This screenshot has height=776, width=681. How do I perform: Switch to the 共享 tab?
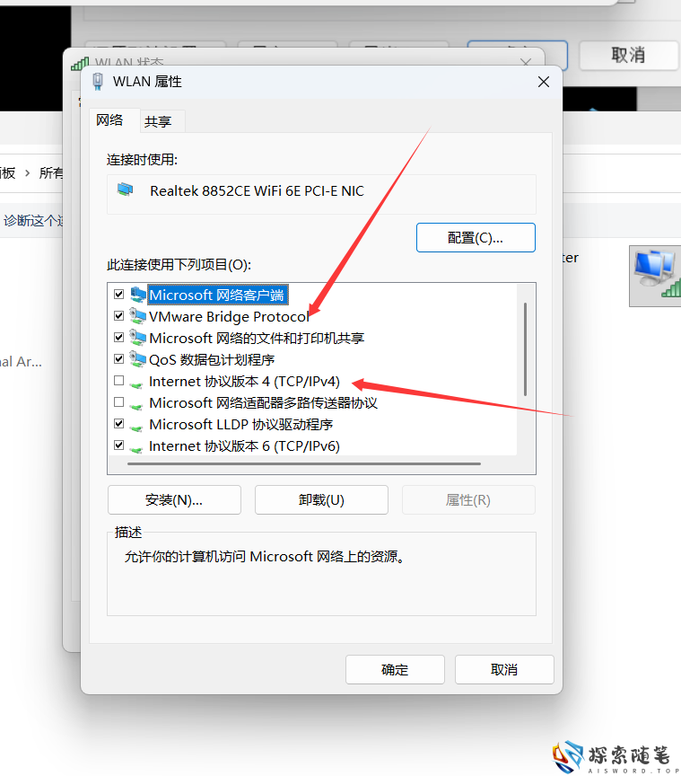click(x=158, y=121)
